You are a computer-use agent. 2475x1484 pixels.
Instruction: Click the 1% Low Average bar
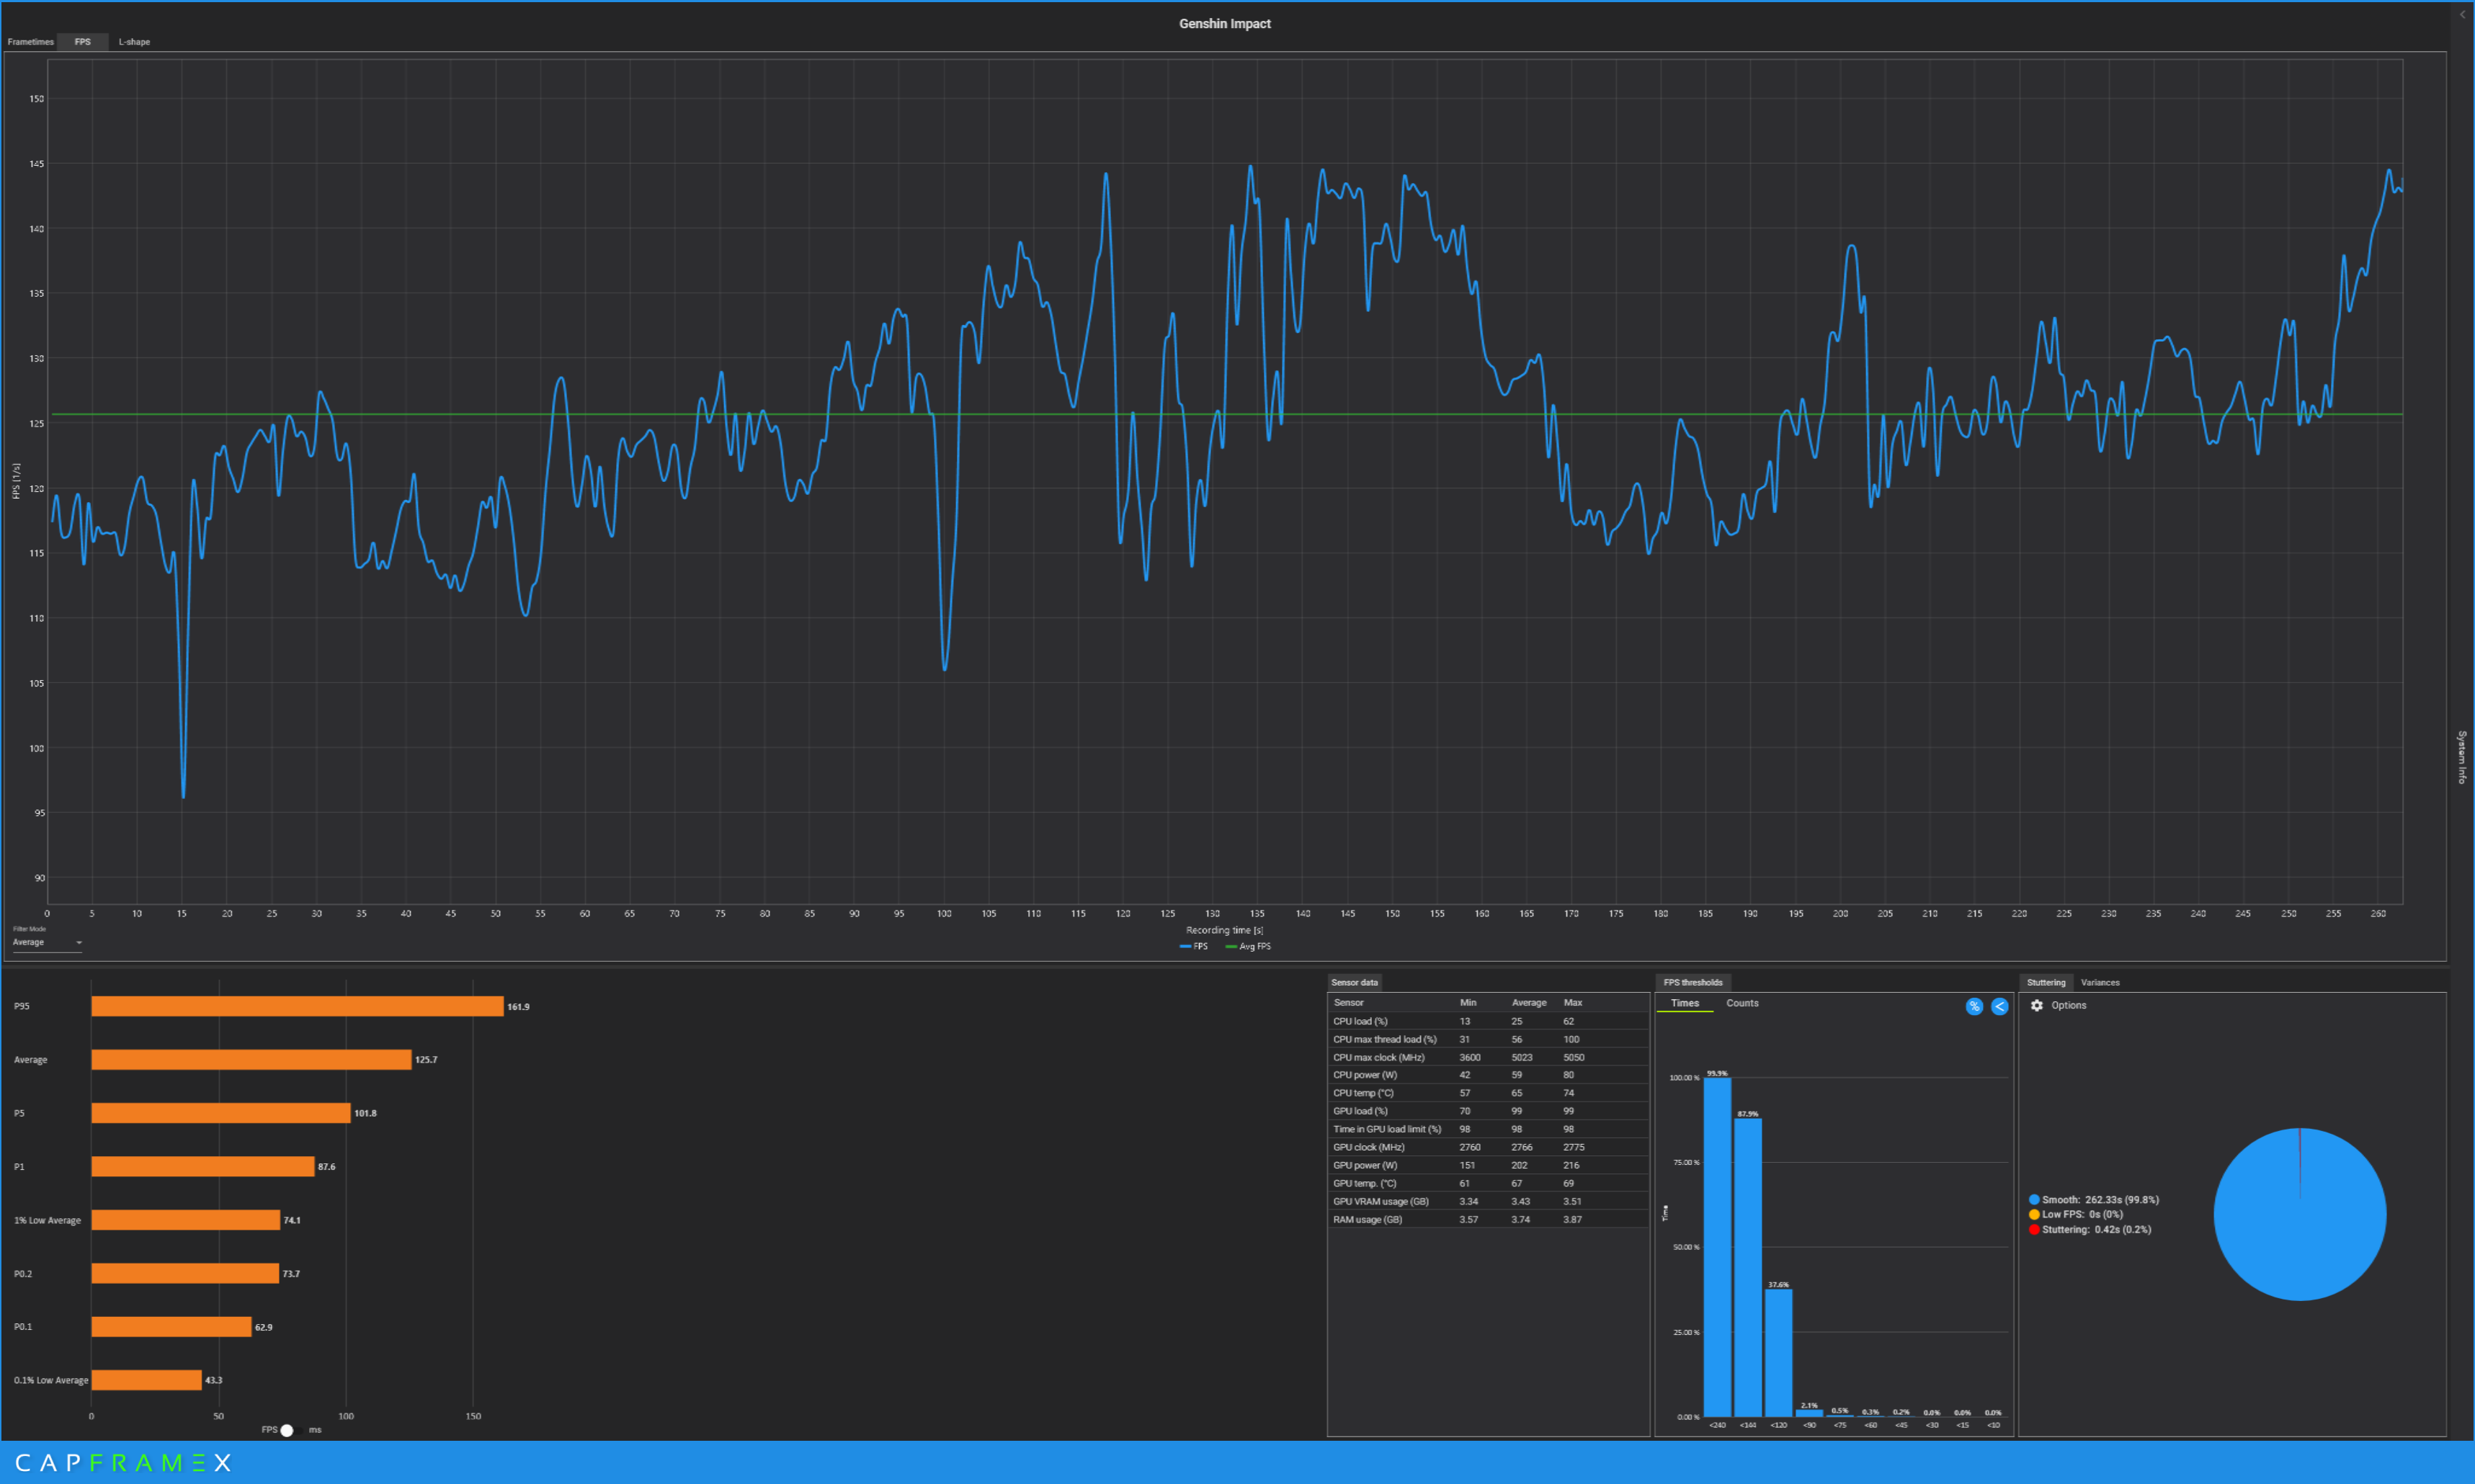185,1220
